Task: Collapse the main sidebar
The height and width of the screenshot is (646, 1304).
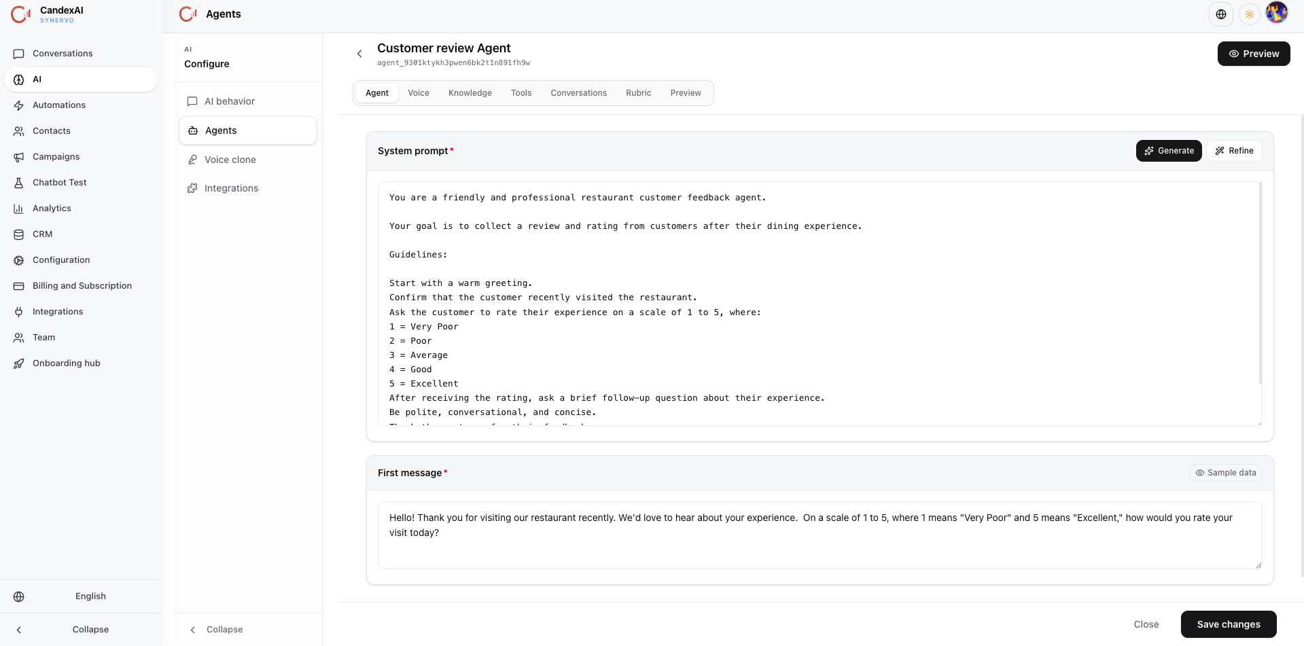Action: tap(80, 630)
